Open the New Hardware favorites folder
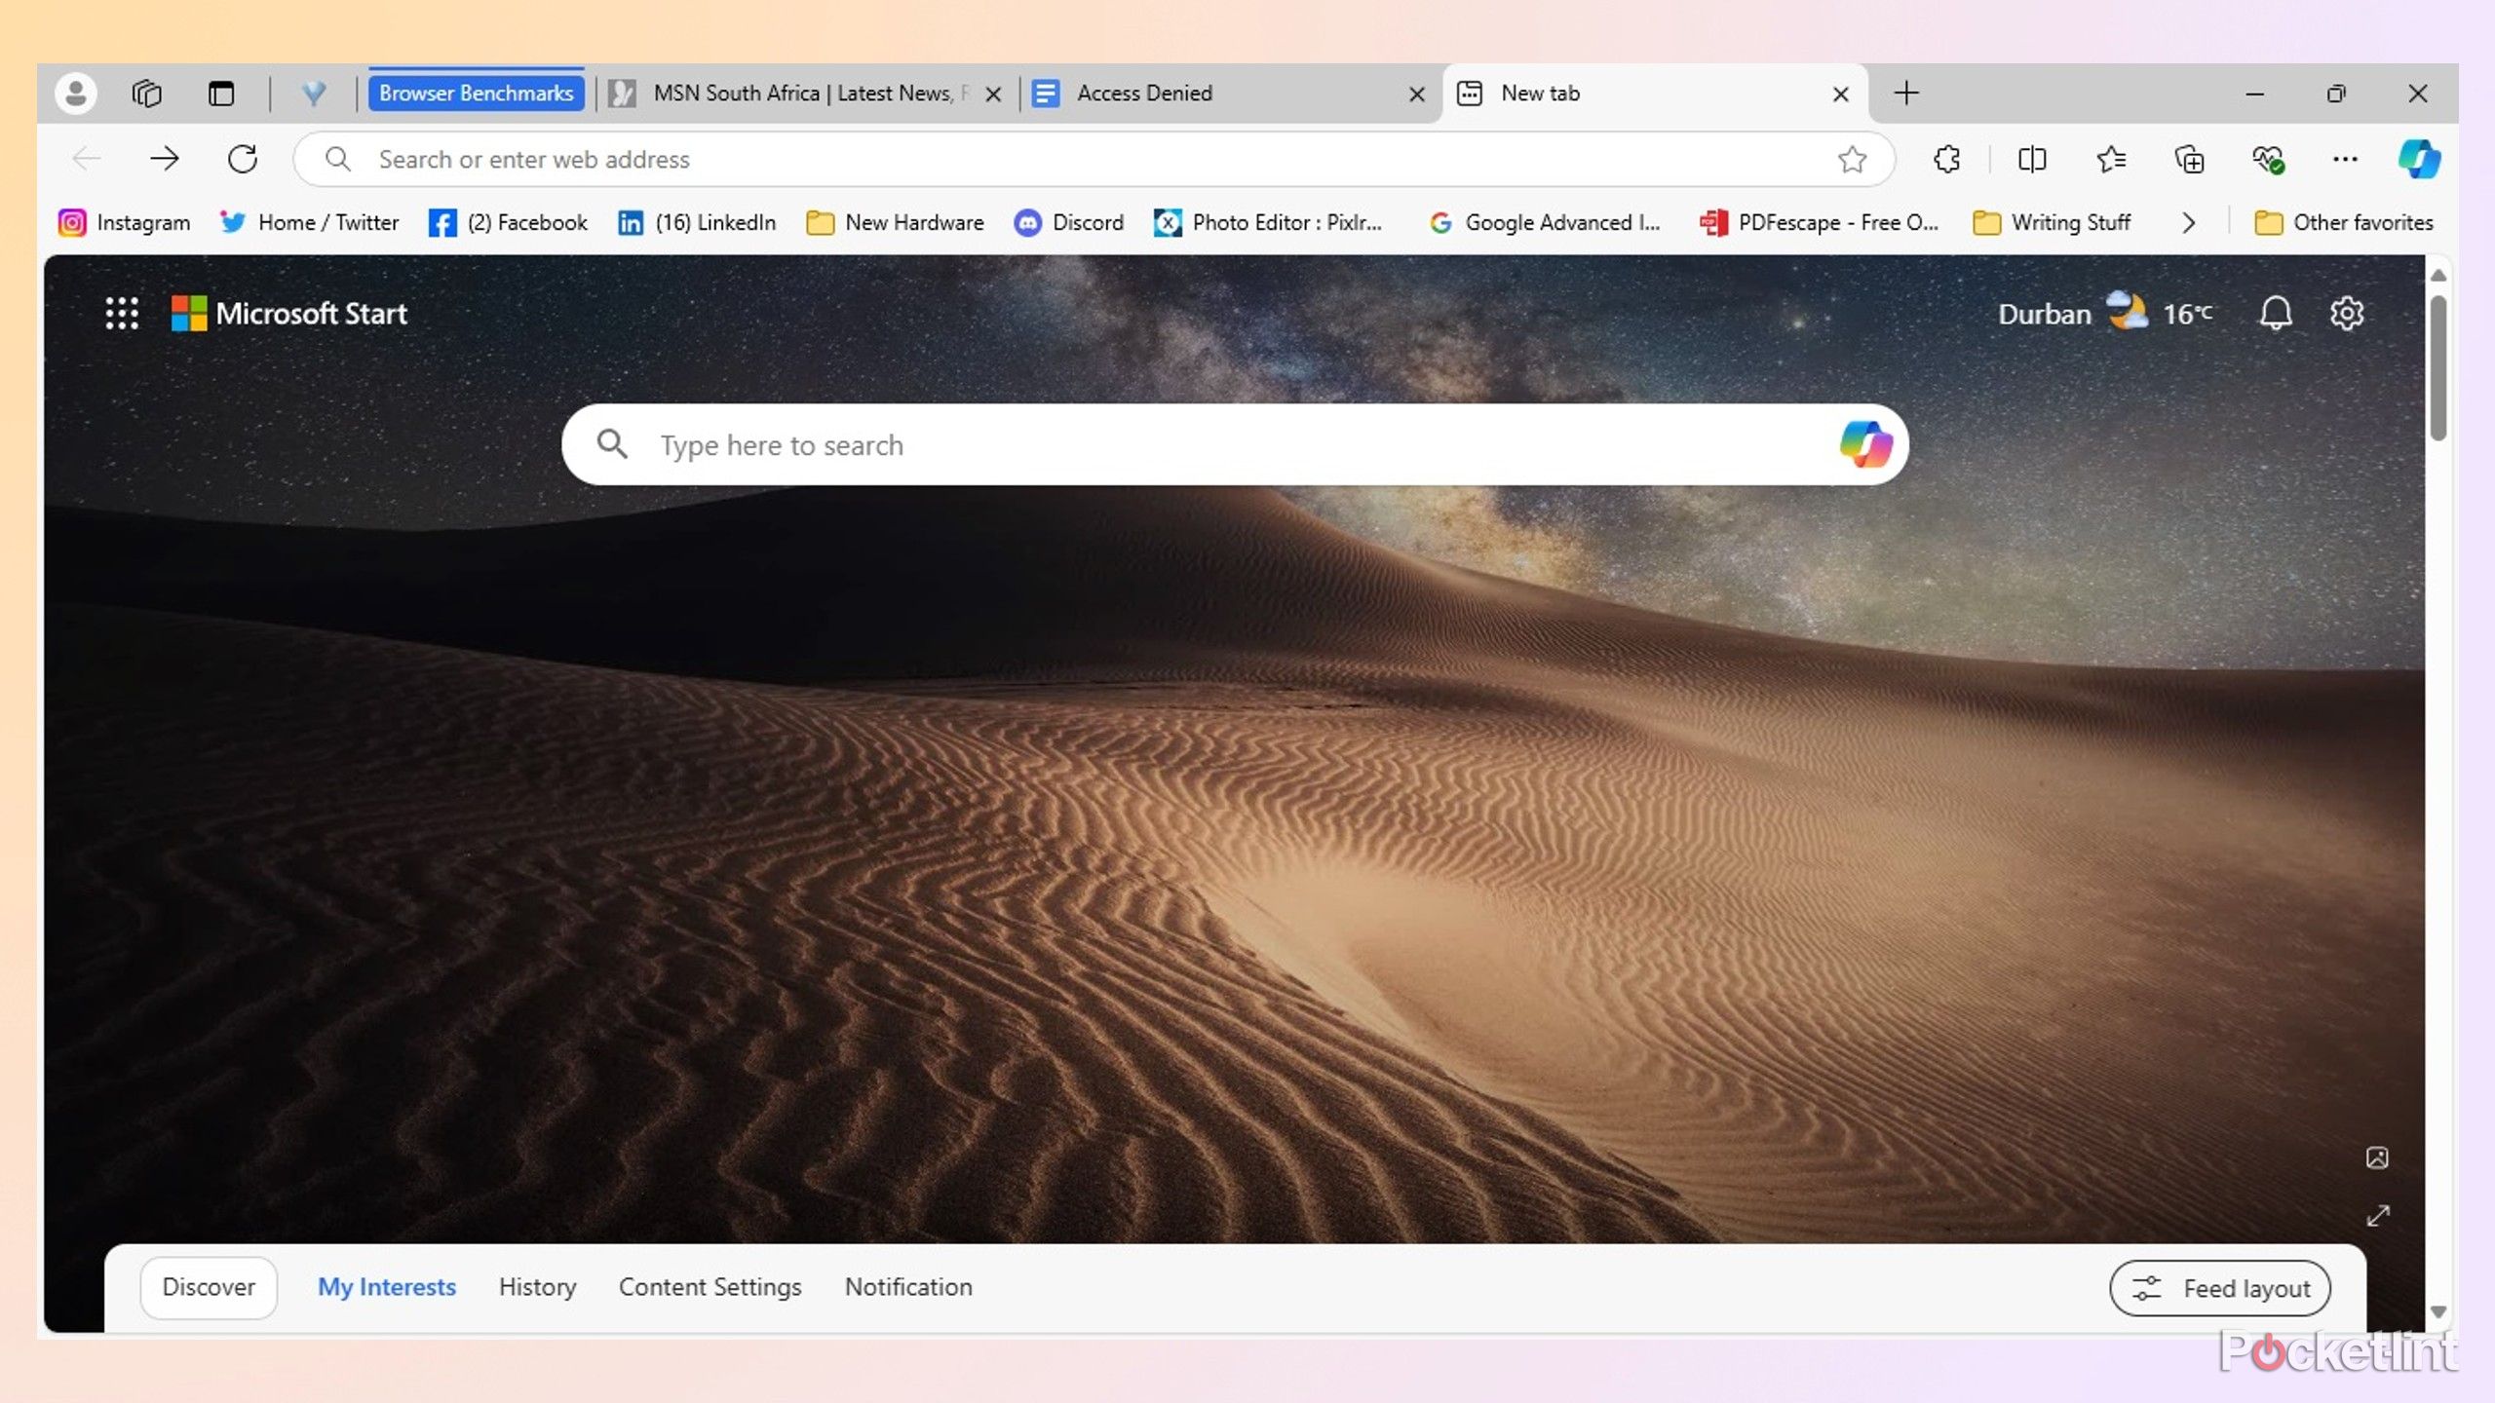Viewport: 2495px width, 1403px height. coord(895,223)
